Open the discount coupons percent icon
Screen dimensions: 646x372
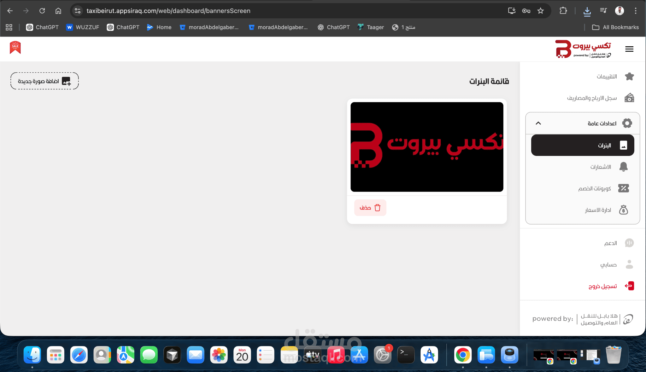click(x=623, y=188)
